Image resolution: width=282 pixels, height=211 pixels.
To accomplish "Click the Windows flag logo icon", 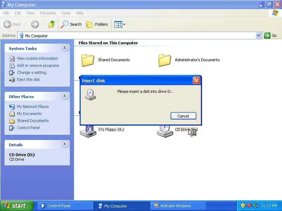I will pos(275,13).
